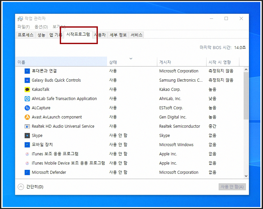Image resolution: width=263 pixels, height=209 pixels.
Task: Click the ALCapture blue crop icon
Action: 27,108
